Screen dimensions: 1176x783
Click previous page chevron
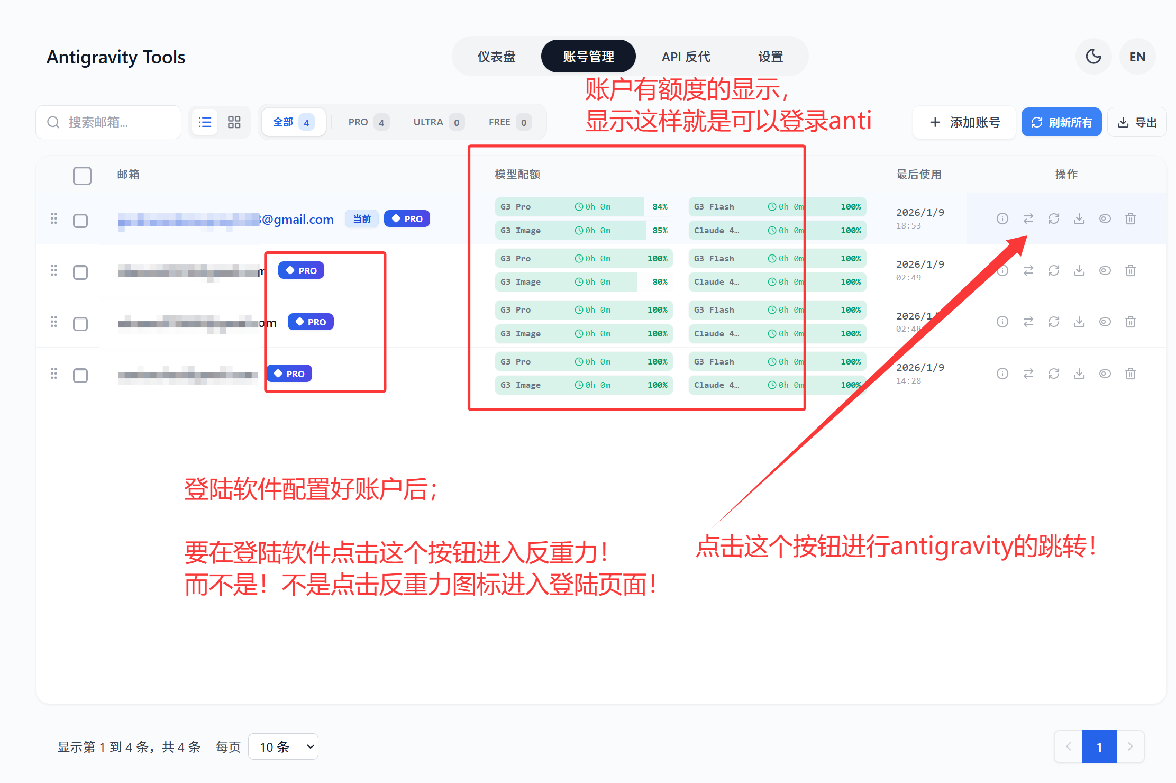point(1068,746)
